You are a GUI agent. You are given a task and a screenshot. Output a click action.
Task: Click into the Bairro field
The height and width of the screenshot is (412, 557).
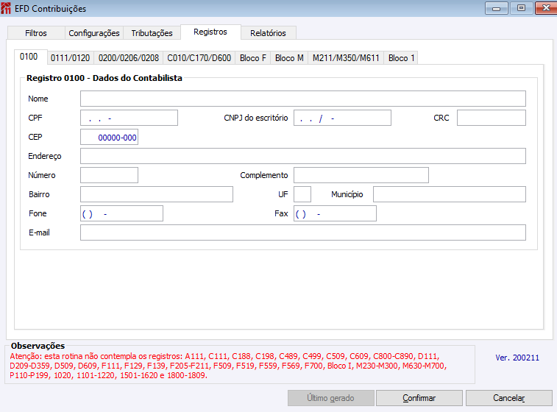click(x=157, y=195)
